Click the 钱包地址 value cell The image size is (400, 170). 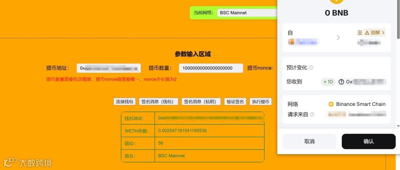[209, 118]
